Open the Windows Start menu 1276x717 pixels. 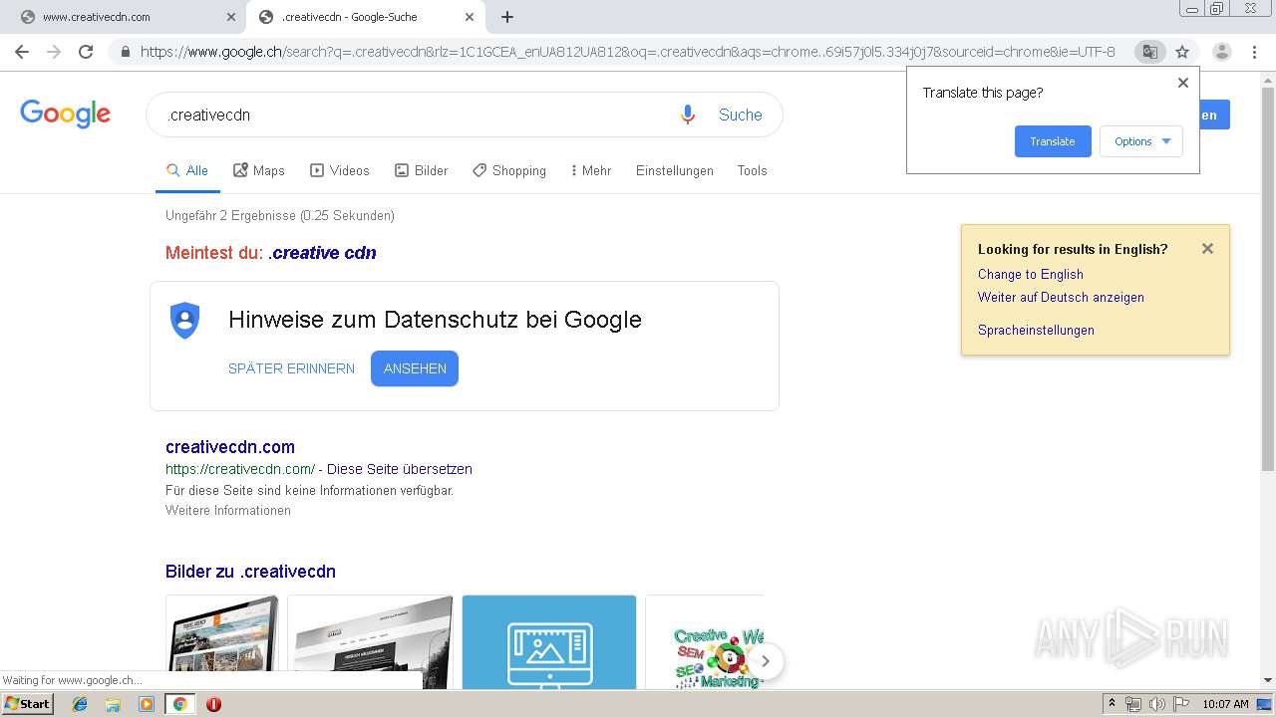(x=27, y=704)
